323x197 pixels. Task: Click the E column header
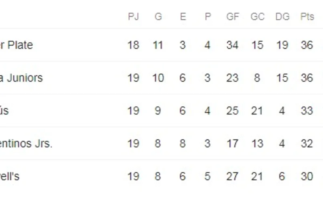(183, 17)
